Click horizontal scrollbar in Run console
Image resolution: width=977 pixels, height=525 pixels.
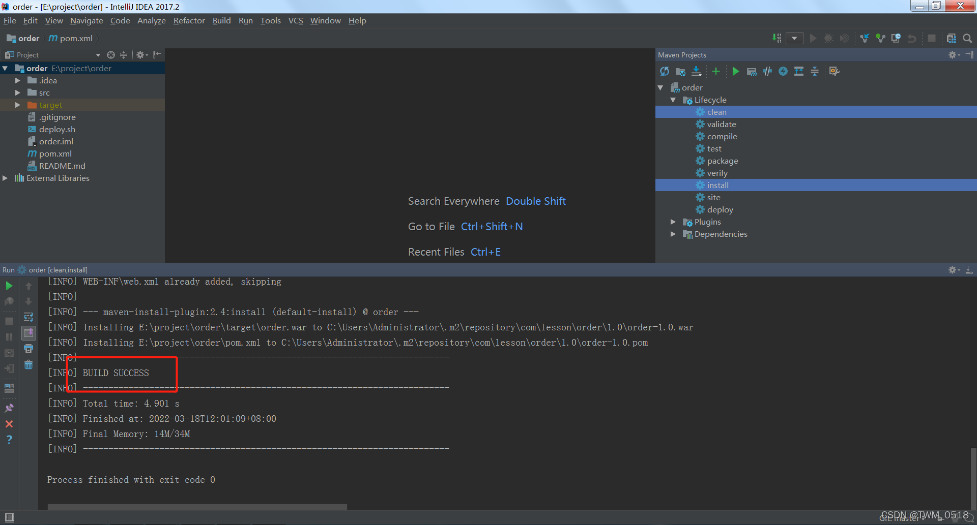click(197, 507)
